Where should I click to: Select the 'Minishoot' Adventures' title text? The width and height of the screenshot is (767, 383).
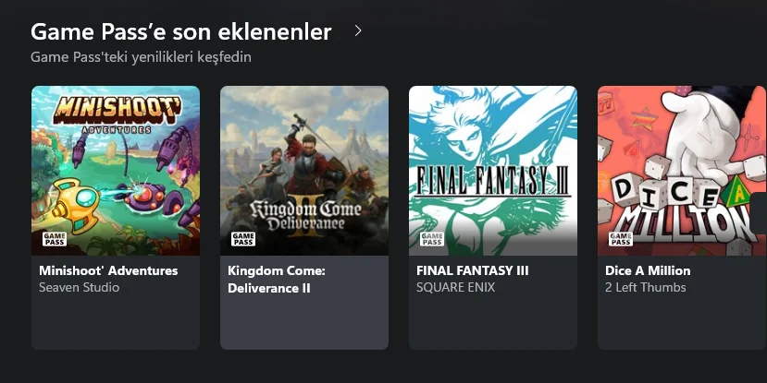coord(108,270)
